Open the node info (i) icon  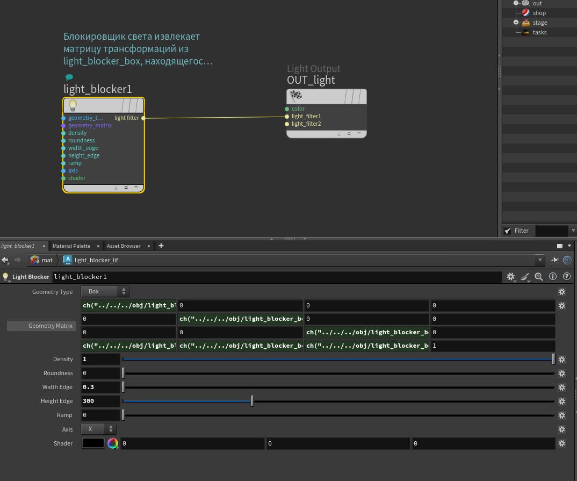(x=552, y=277)
